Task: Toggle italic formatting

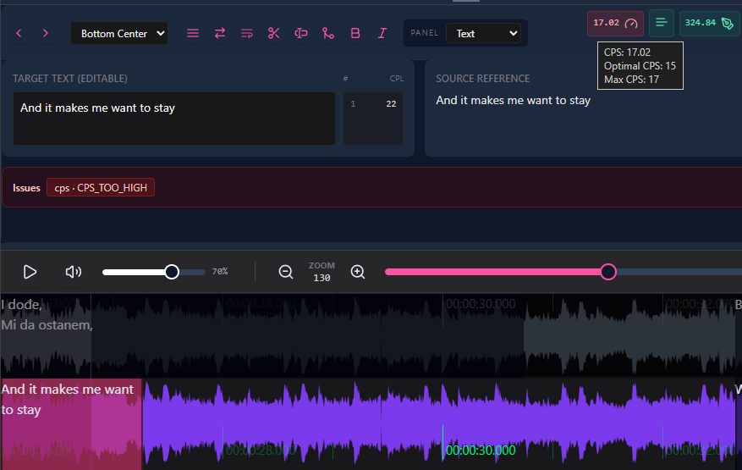Action: (382, 33)
